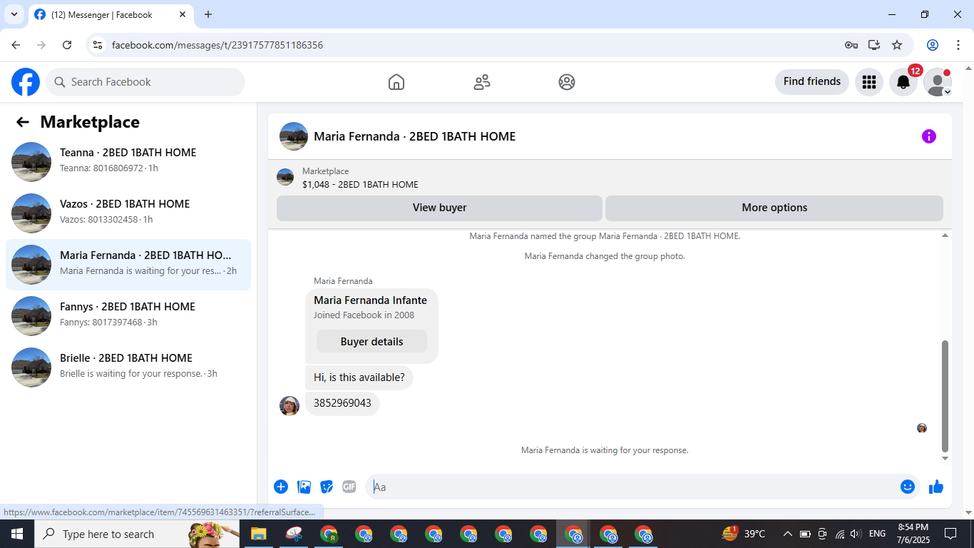Screen dimensions: 974x548
Task: Open Windows Start menu
Action: pos(17,534)
